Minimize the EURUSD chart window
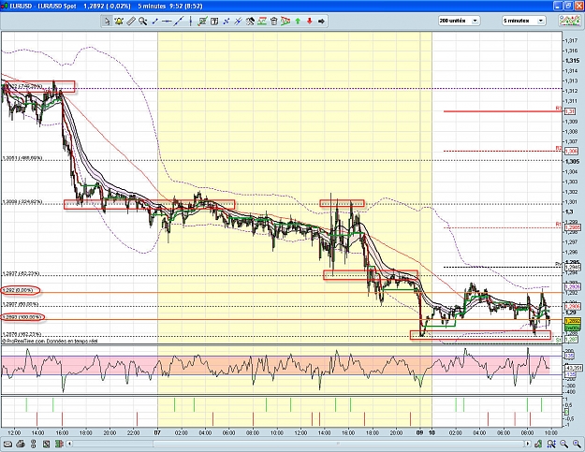 tap(557, 6)
